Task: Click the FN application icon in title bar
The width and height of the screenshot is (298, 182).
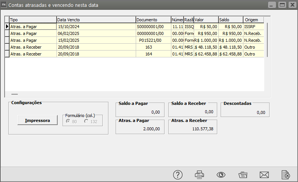Action: (x=4, y=5)
